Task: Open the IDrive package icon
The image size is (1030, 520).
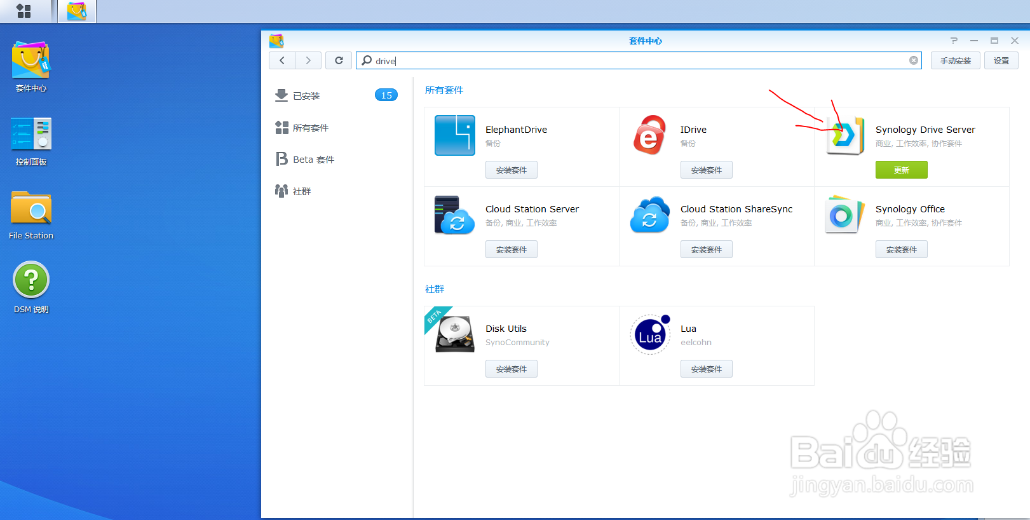Action: coord(649,135)
